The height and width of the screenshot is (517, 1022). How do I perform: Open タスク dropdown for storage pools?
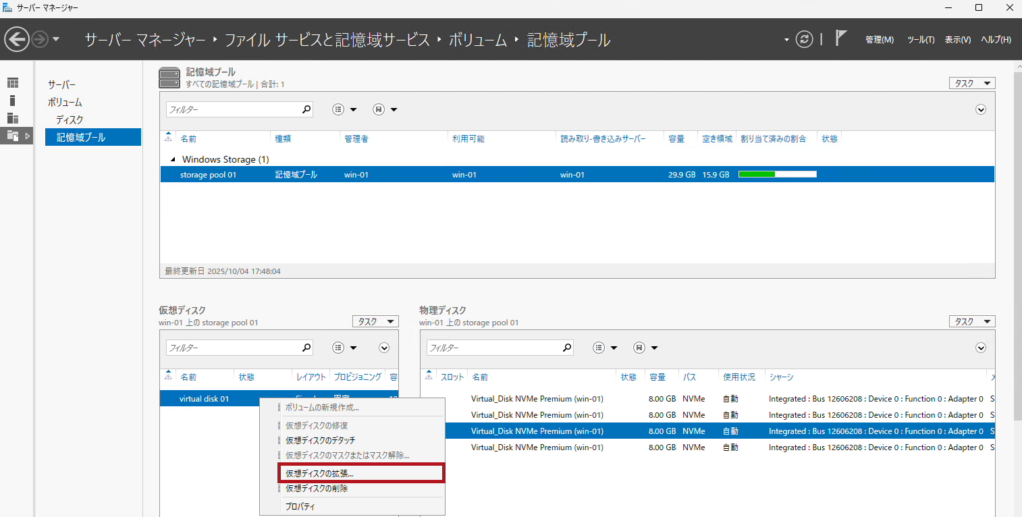pyautogui.click(x=971, y=83)
